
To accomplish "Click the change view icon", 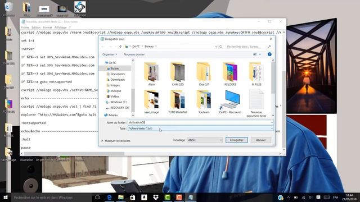I will (x=255, y=54).
